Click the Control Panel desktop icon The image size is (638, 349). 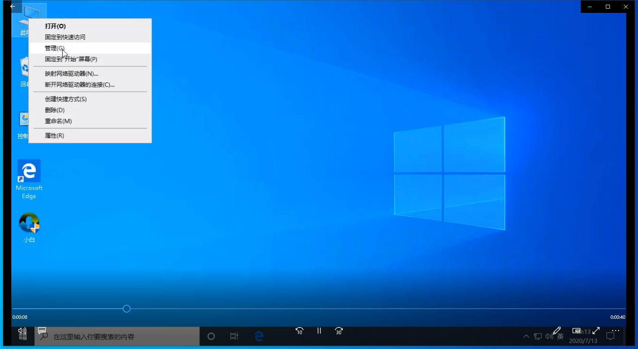[23, 125]
